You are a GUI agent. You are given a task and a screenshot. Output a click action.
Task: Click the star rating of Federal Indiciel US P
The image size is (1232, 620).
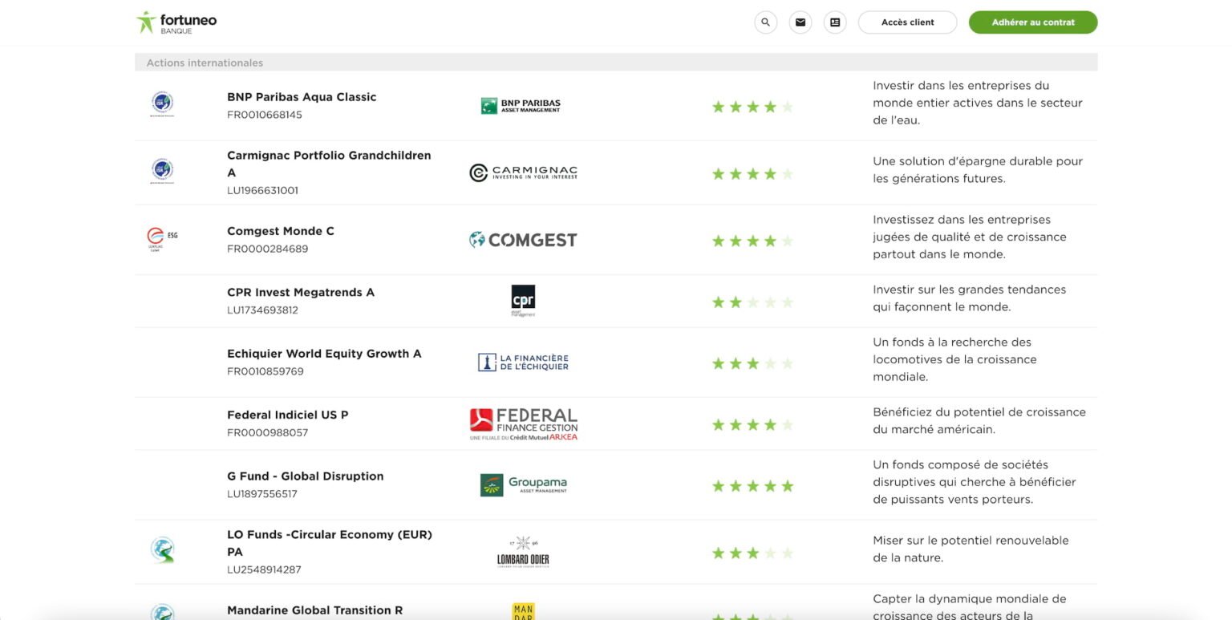[752, 424]
